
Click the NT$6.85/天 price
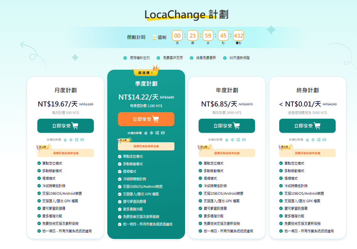(x=219, y=104)
